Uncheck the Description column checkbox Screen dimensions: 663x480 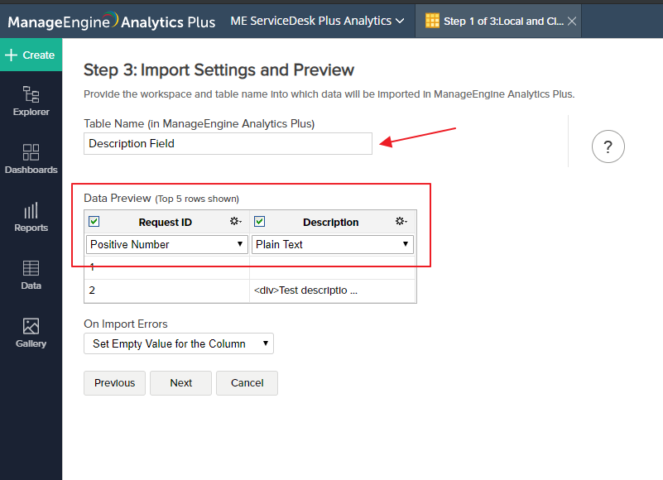click(x=259, y=222)
